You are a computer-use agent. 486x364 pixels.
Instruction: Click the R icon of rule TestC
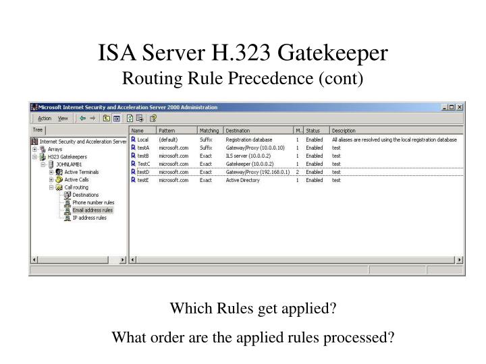pos(133,164)
